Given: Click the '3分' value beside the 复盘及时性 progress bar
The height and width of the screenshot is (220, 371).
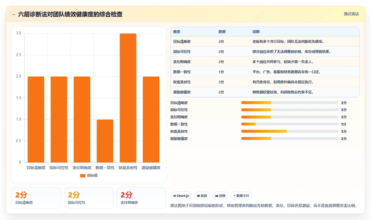Looking at the screenshot, I should (344, 132).
